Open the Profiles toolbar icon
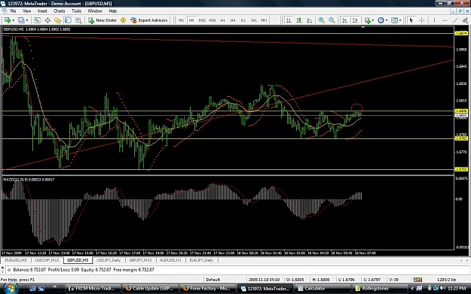Screen dimensions: 471x294 pos(21,20)
